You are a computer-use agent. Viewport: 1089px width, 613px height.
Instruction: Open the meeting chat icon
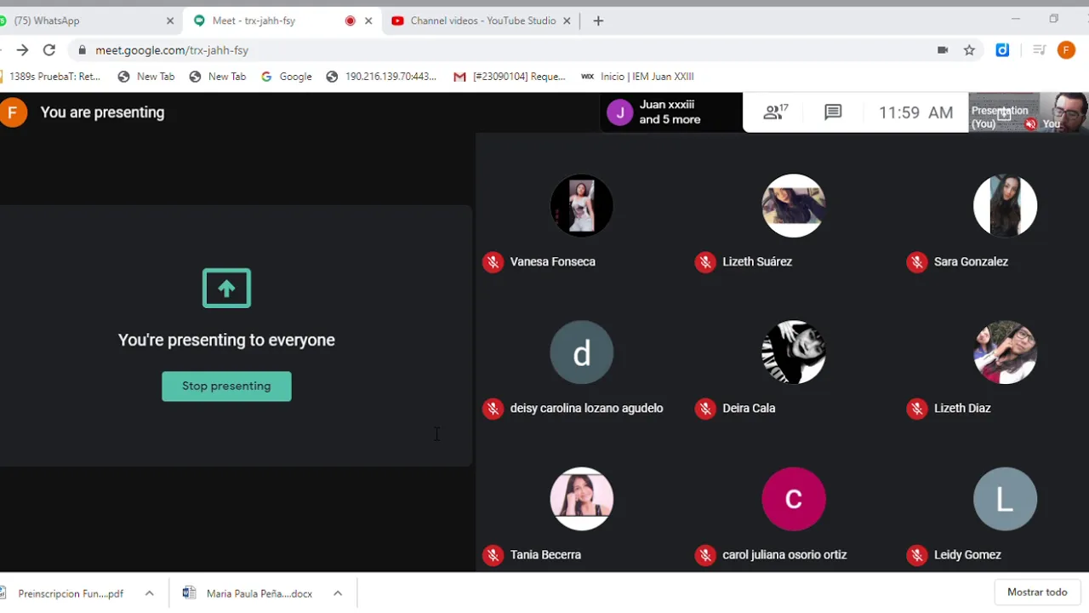point(833,112)
